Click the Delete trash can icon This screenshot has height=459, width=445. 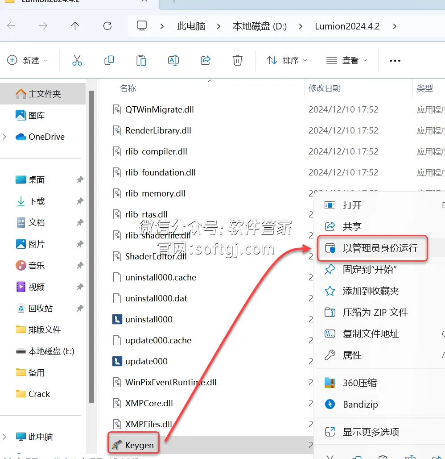[x=237, y=60]
